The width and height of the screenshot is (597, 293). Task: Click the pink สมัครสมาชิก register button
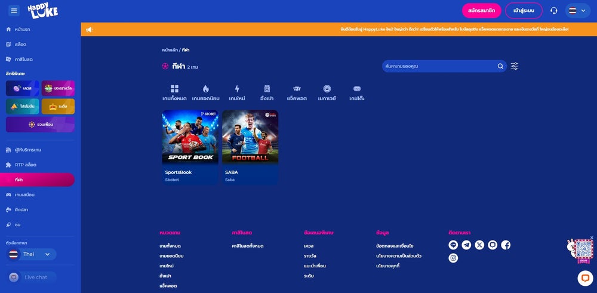click(481, 11)
